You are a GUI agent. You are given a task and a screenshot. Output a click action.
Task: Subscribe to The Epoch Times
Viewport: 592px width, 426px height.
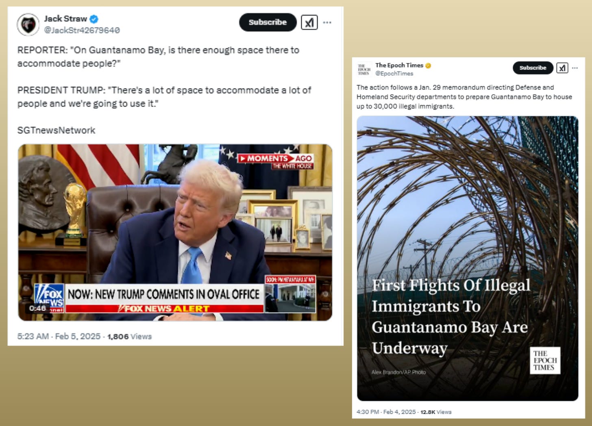533,68
